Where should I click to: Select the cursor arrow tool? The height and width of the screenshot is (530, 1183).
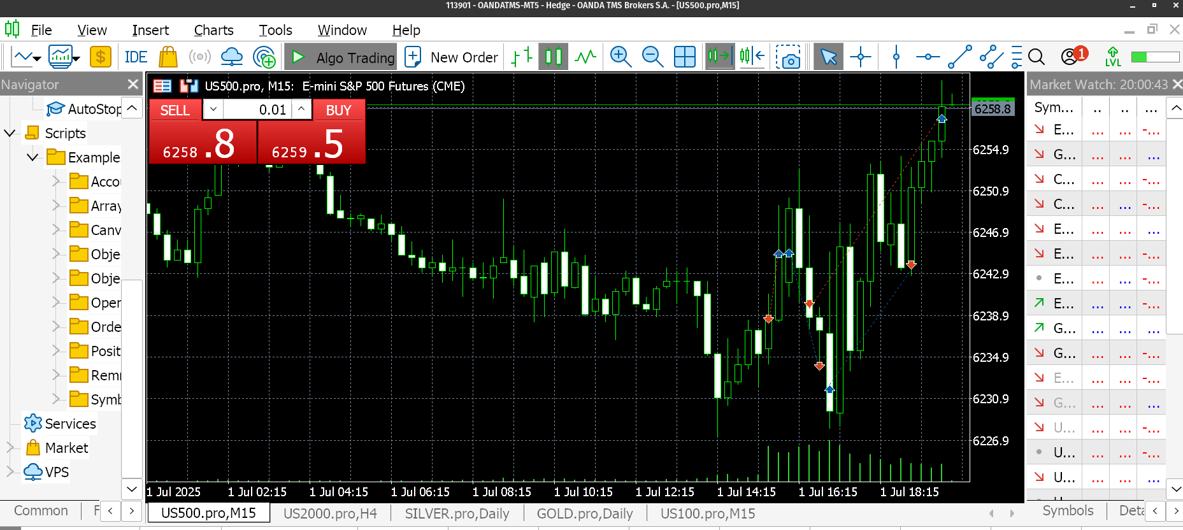click(x=829, y=57)
